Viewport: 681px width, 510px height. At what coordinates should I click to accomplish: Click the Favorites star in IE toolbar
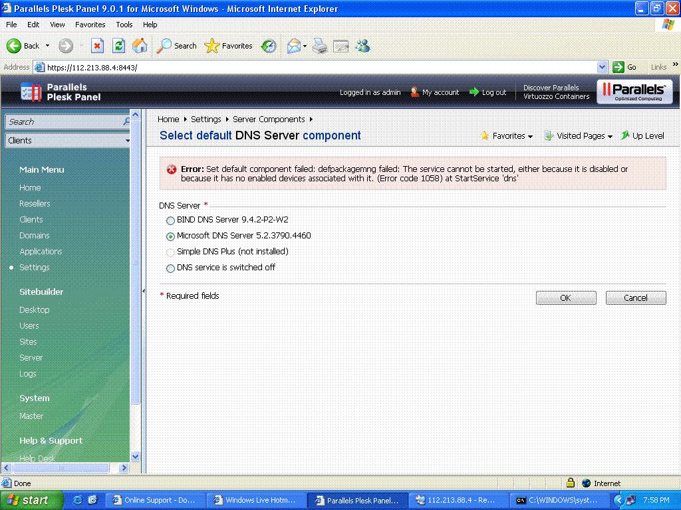click(211, 46)
